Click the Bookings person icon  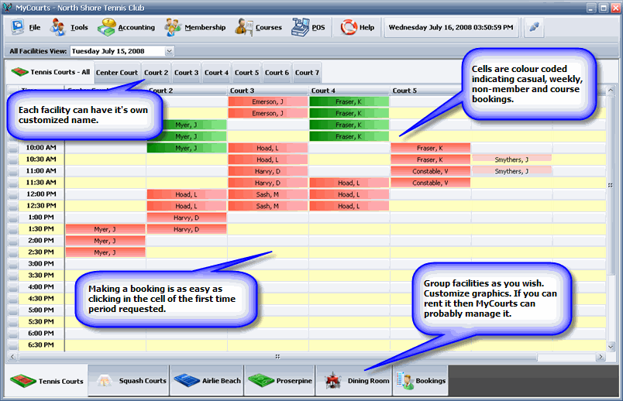point(404,380)
